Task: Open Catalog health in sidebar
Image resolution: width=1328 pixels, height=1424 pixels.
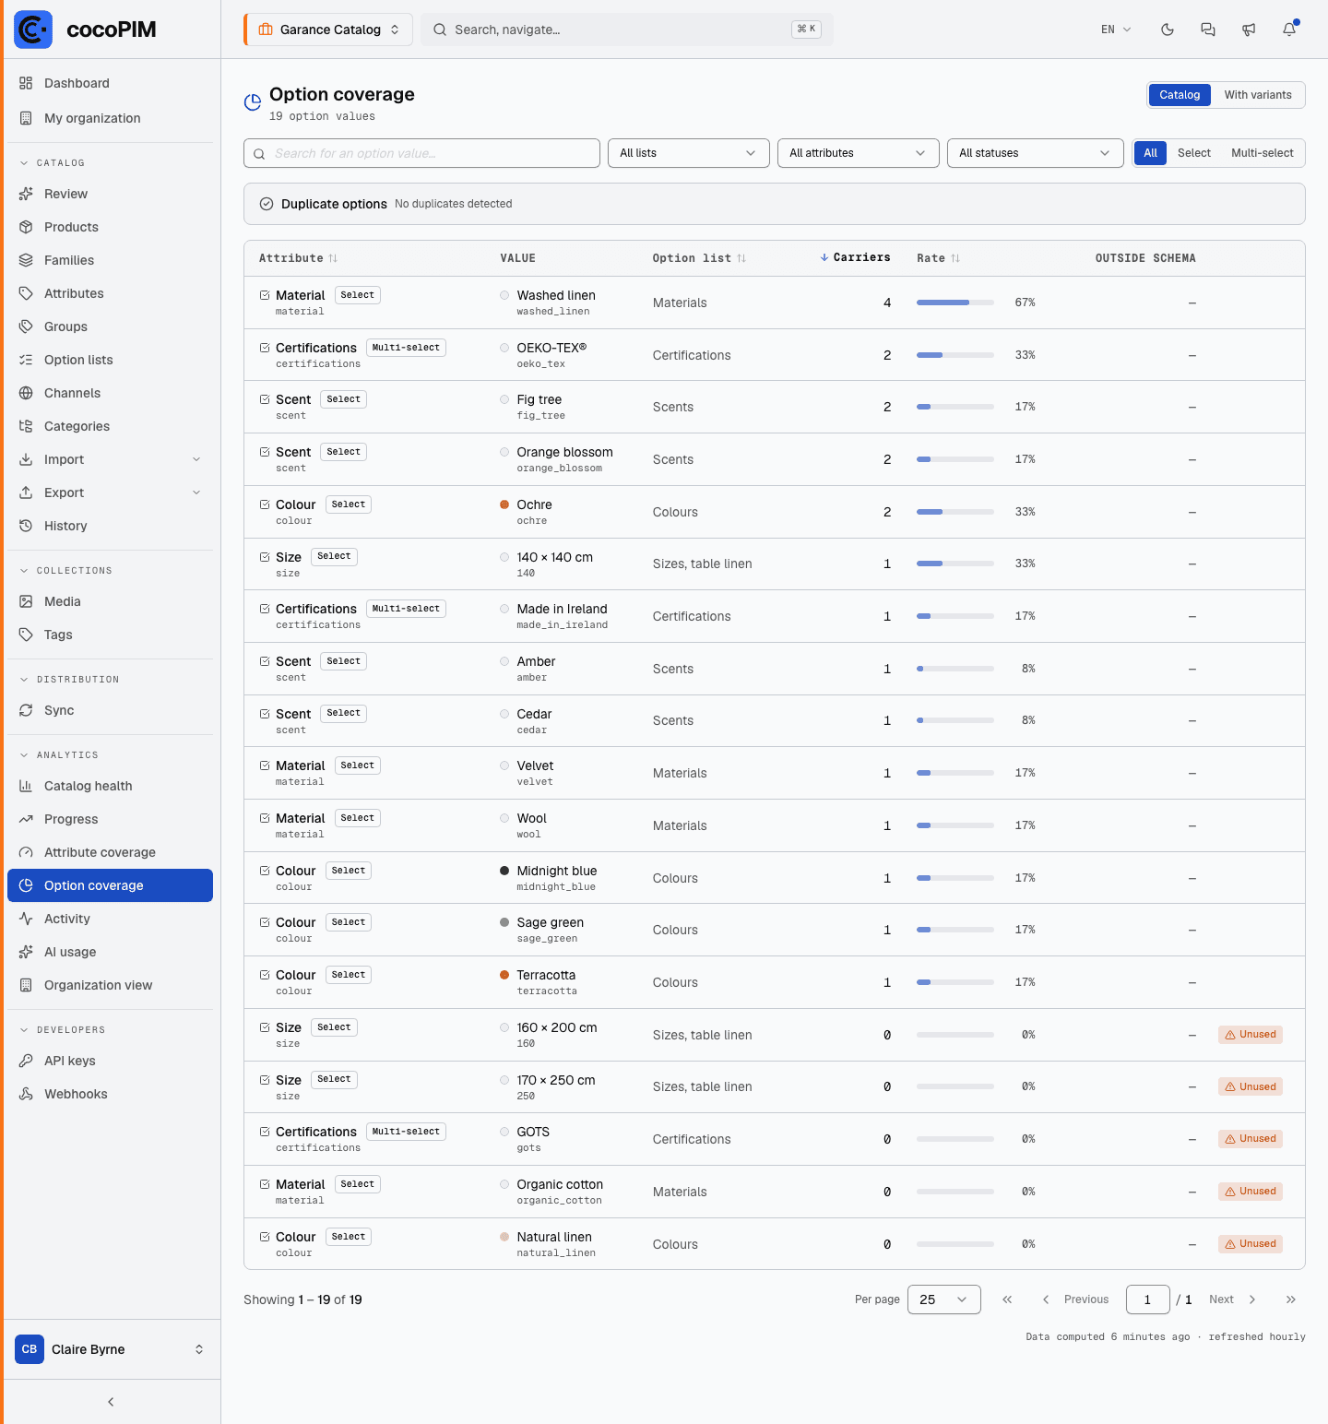Action: [x=111, y=786]
